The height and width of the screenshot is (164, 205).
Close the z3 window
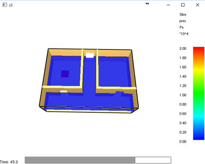pyautogui.click(x=197, y=5)
